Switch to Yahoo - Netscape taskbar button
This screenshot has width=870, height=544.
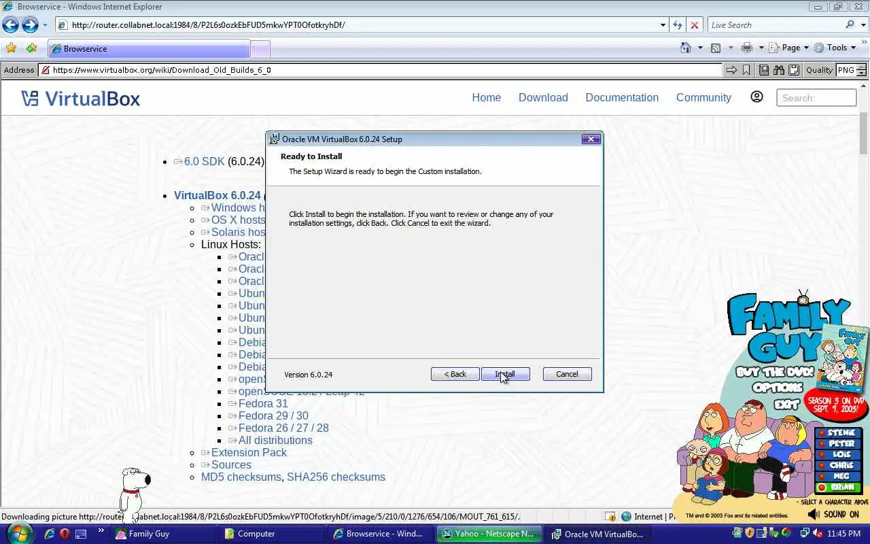pos(490,534)
